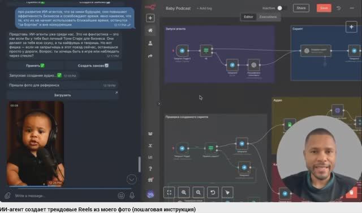Click Add tag next to Baby Podcast

[x=204, y=8]
